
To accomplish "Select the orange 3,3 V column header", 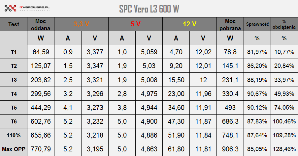I will click(x=81, y=24).
